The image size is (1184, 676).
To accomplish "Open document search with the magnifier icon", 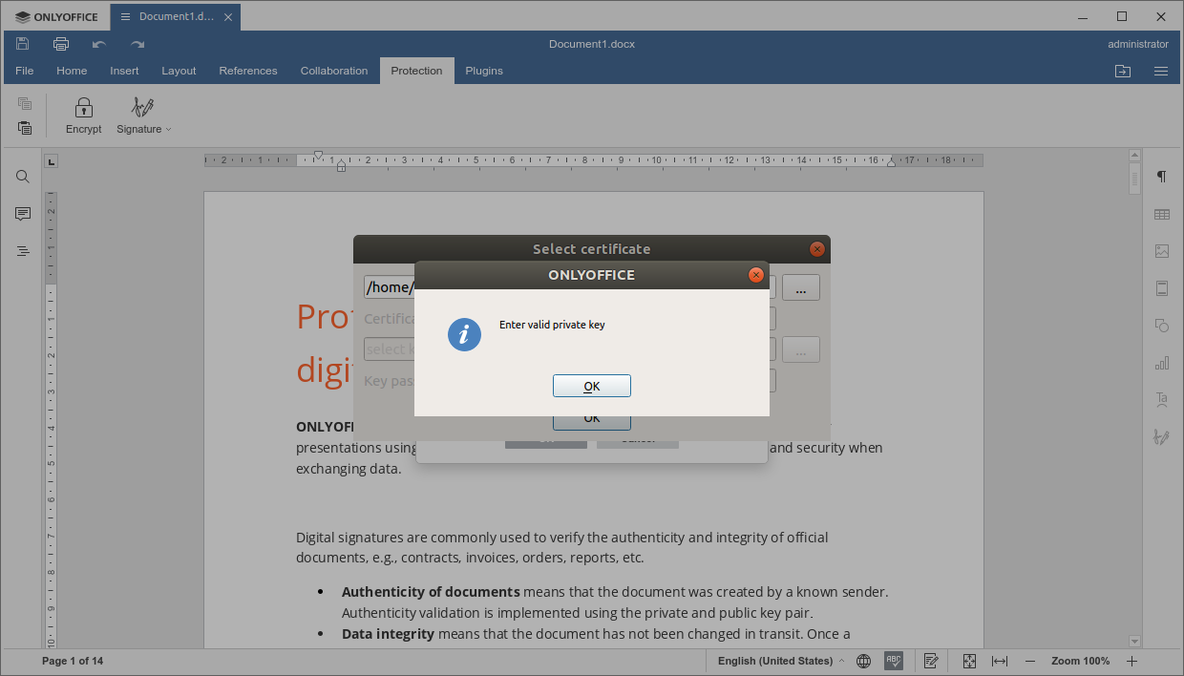I will tap(22, 176).
